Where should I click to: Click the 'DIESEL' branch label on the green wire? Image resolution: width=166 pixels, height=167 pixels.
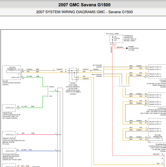[52, 87]
